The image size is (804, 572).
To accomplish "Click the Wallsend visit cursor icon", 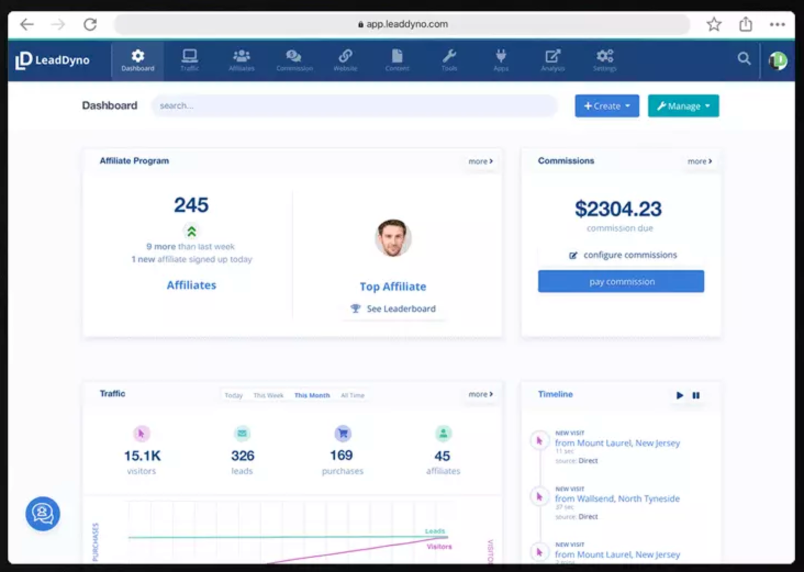I will [x=539, y=497].
